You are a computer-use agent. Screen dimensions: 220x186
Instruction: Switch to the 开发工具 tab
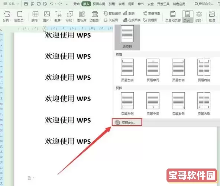coord(163,4)
